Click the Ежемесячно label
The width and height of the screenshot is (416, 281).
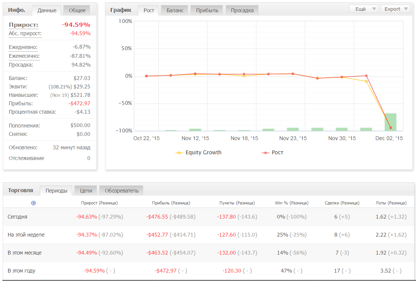coord(24,56)
